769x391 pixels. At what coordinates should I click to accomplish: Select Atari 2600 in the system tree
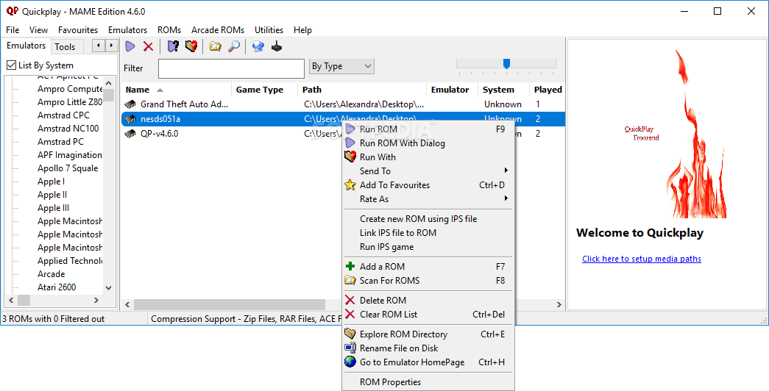coord(57,287)
